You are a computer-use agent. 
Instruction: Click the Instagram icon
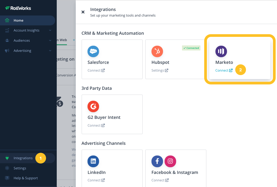pos(170,161)
